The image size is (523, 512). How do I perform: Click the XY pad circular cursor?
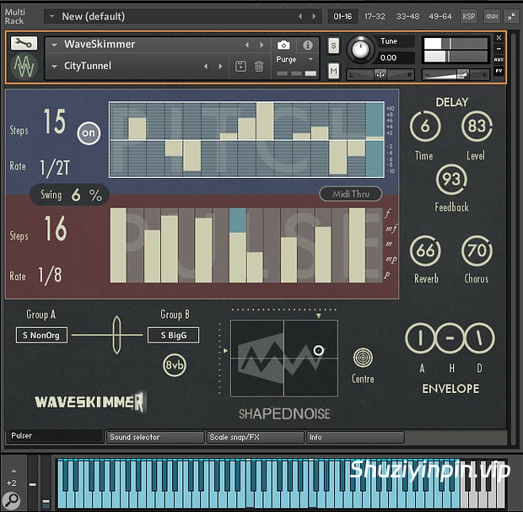tap(319, 350)
